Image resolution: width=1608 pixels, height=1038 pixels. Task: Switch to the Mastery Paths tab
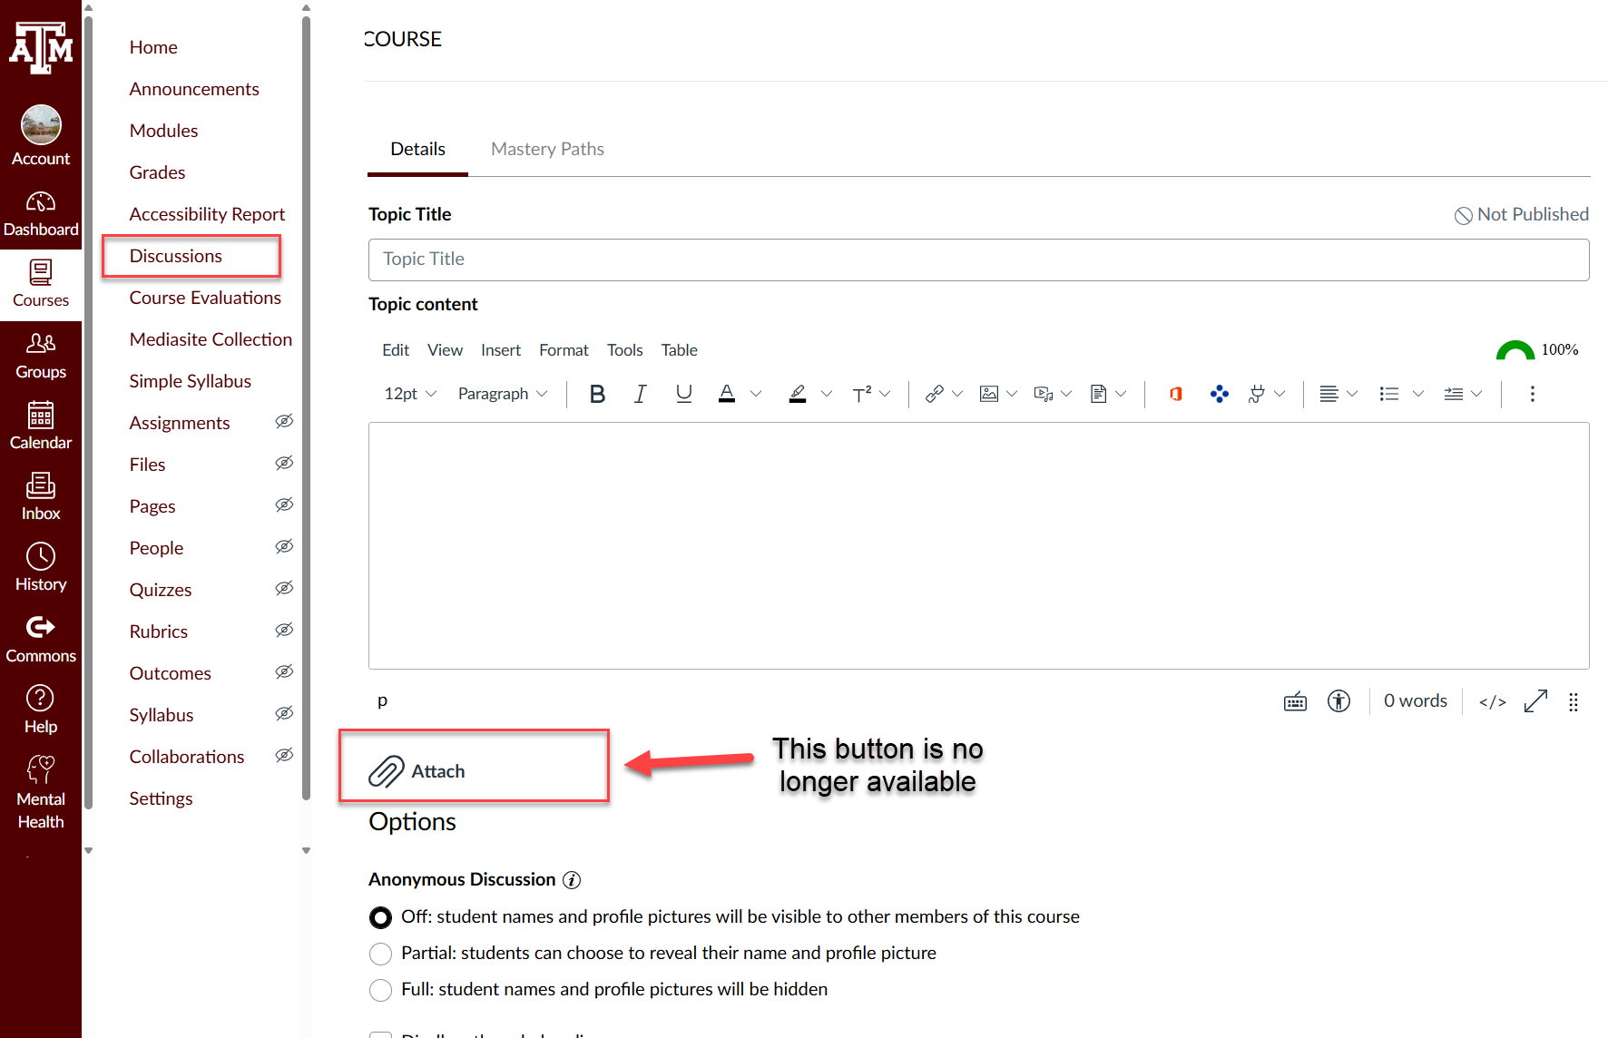[547, 149]
